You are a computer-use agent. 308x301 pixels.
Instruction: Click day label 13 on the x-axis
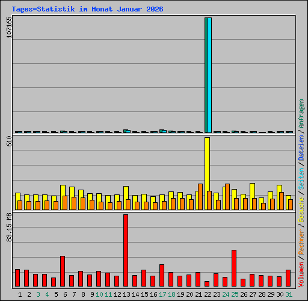coord(126,294)
